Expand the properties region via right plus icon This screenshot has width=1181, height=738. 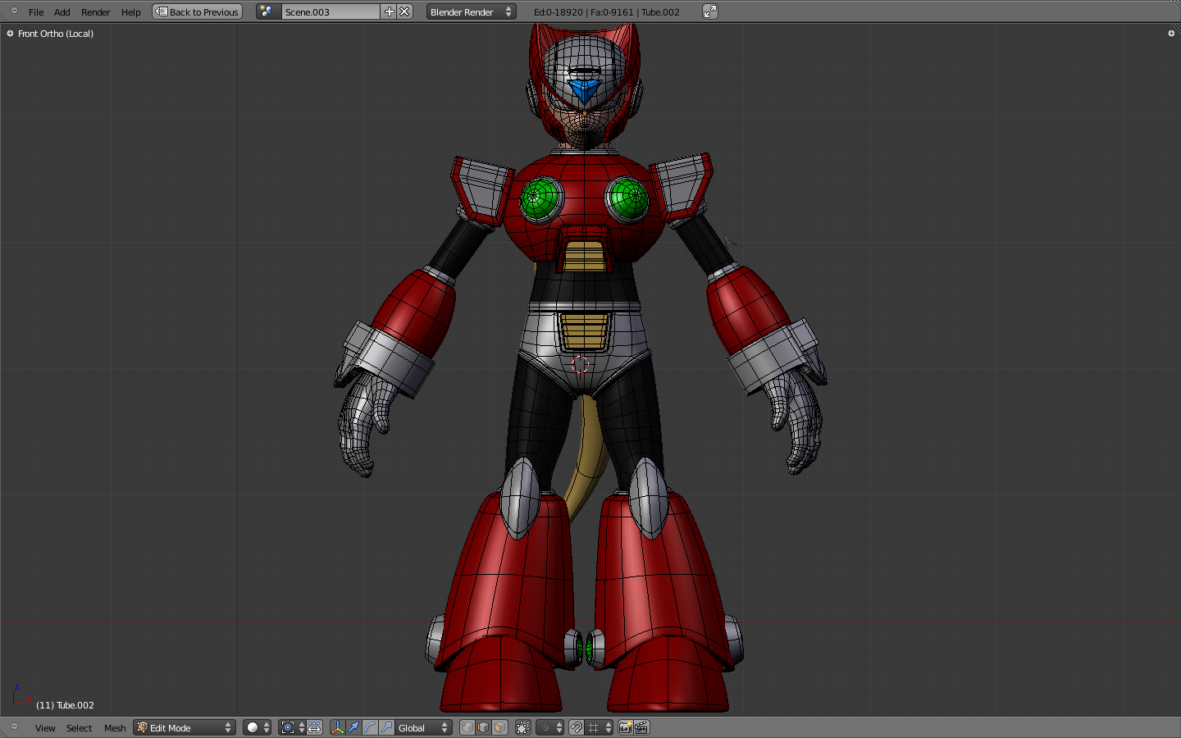click(x=1171, y=34)
